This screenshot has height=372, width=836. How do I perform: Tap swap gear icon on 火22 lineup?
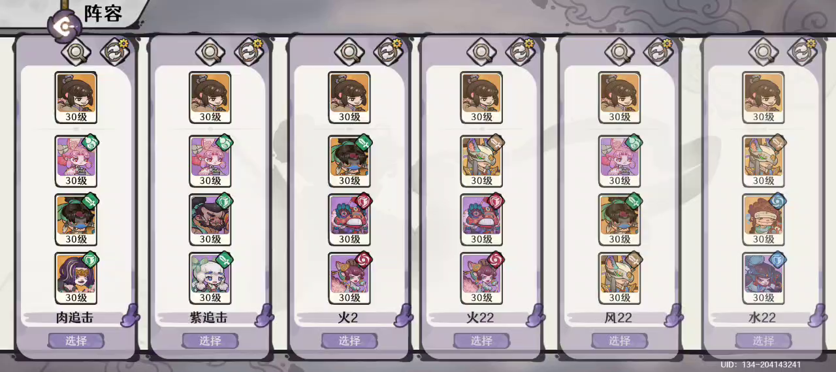click(x=520, y=50)
